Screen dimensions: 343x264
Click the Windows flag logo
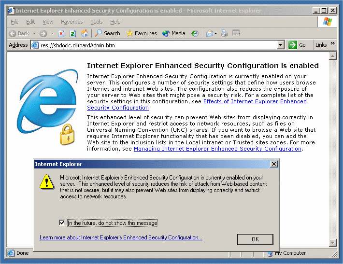click(x=327, y=22)
